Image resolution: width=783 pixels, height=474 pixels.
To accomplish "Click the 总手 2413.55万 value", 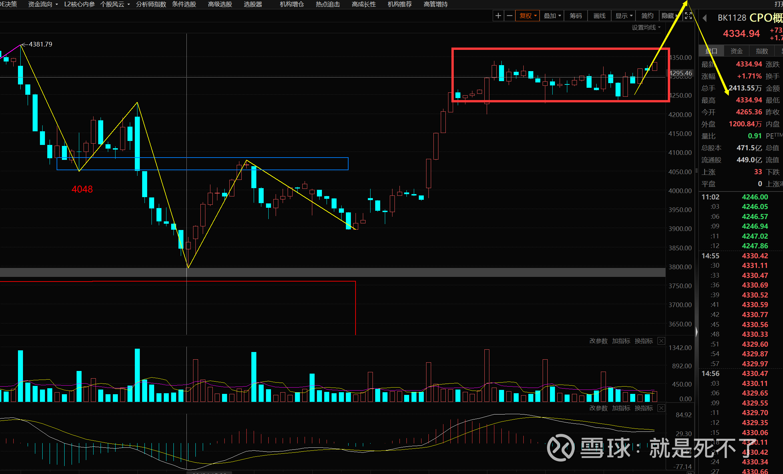I will [745, 88].
